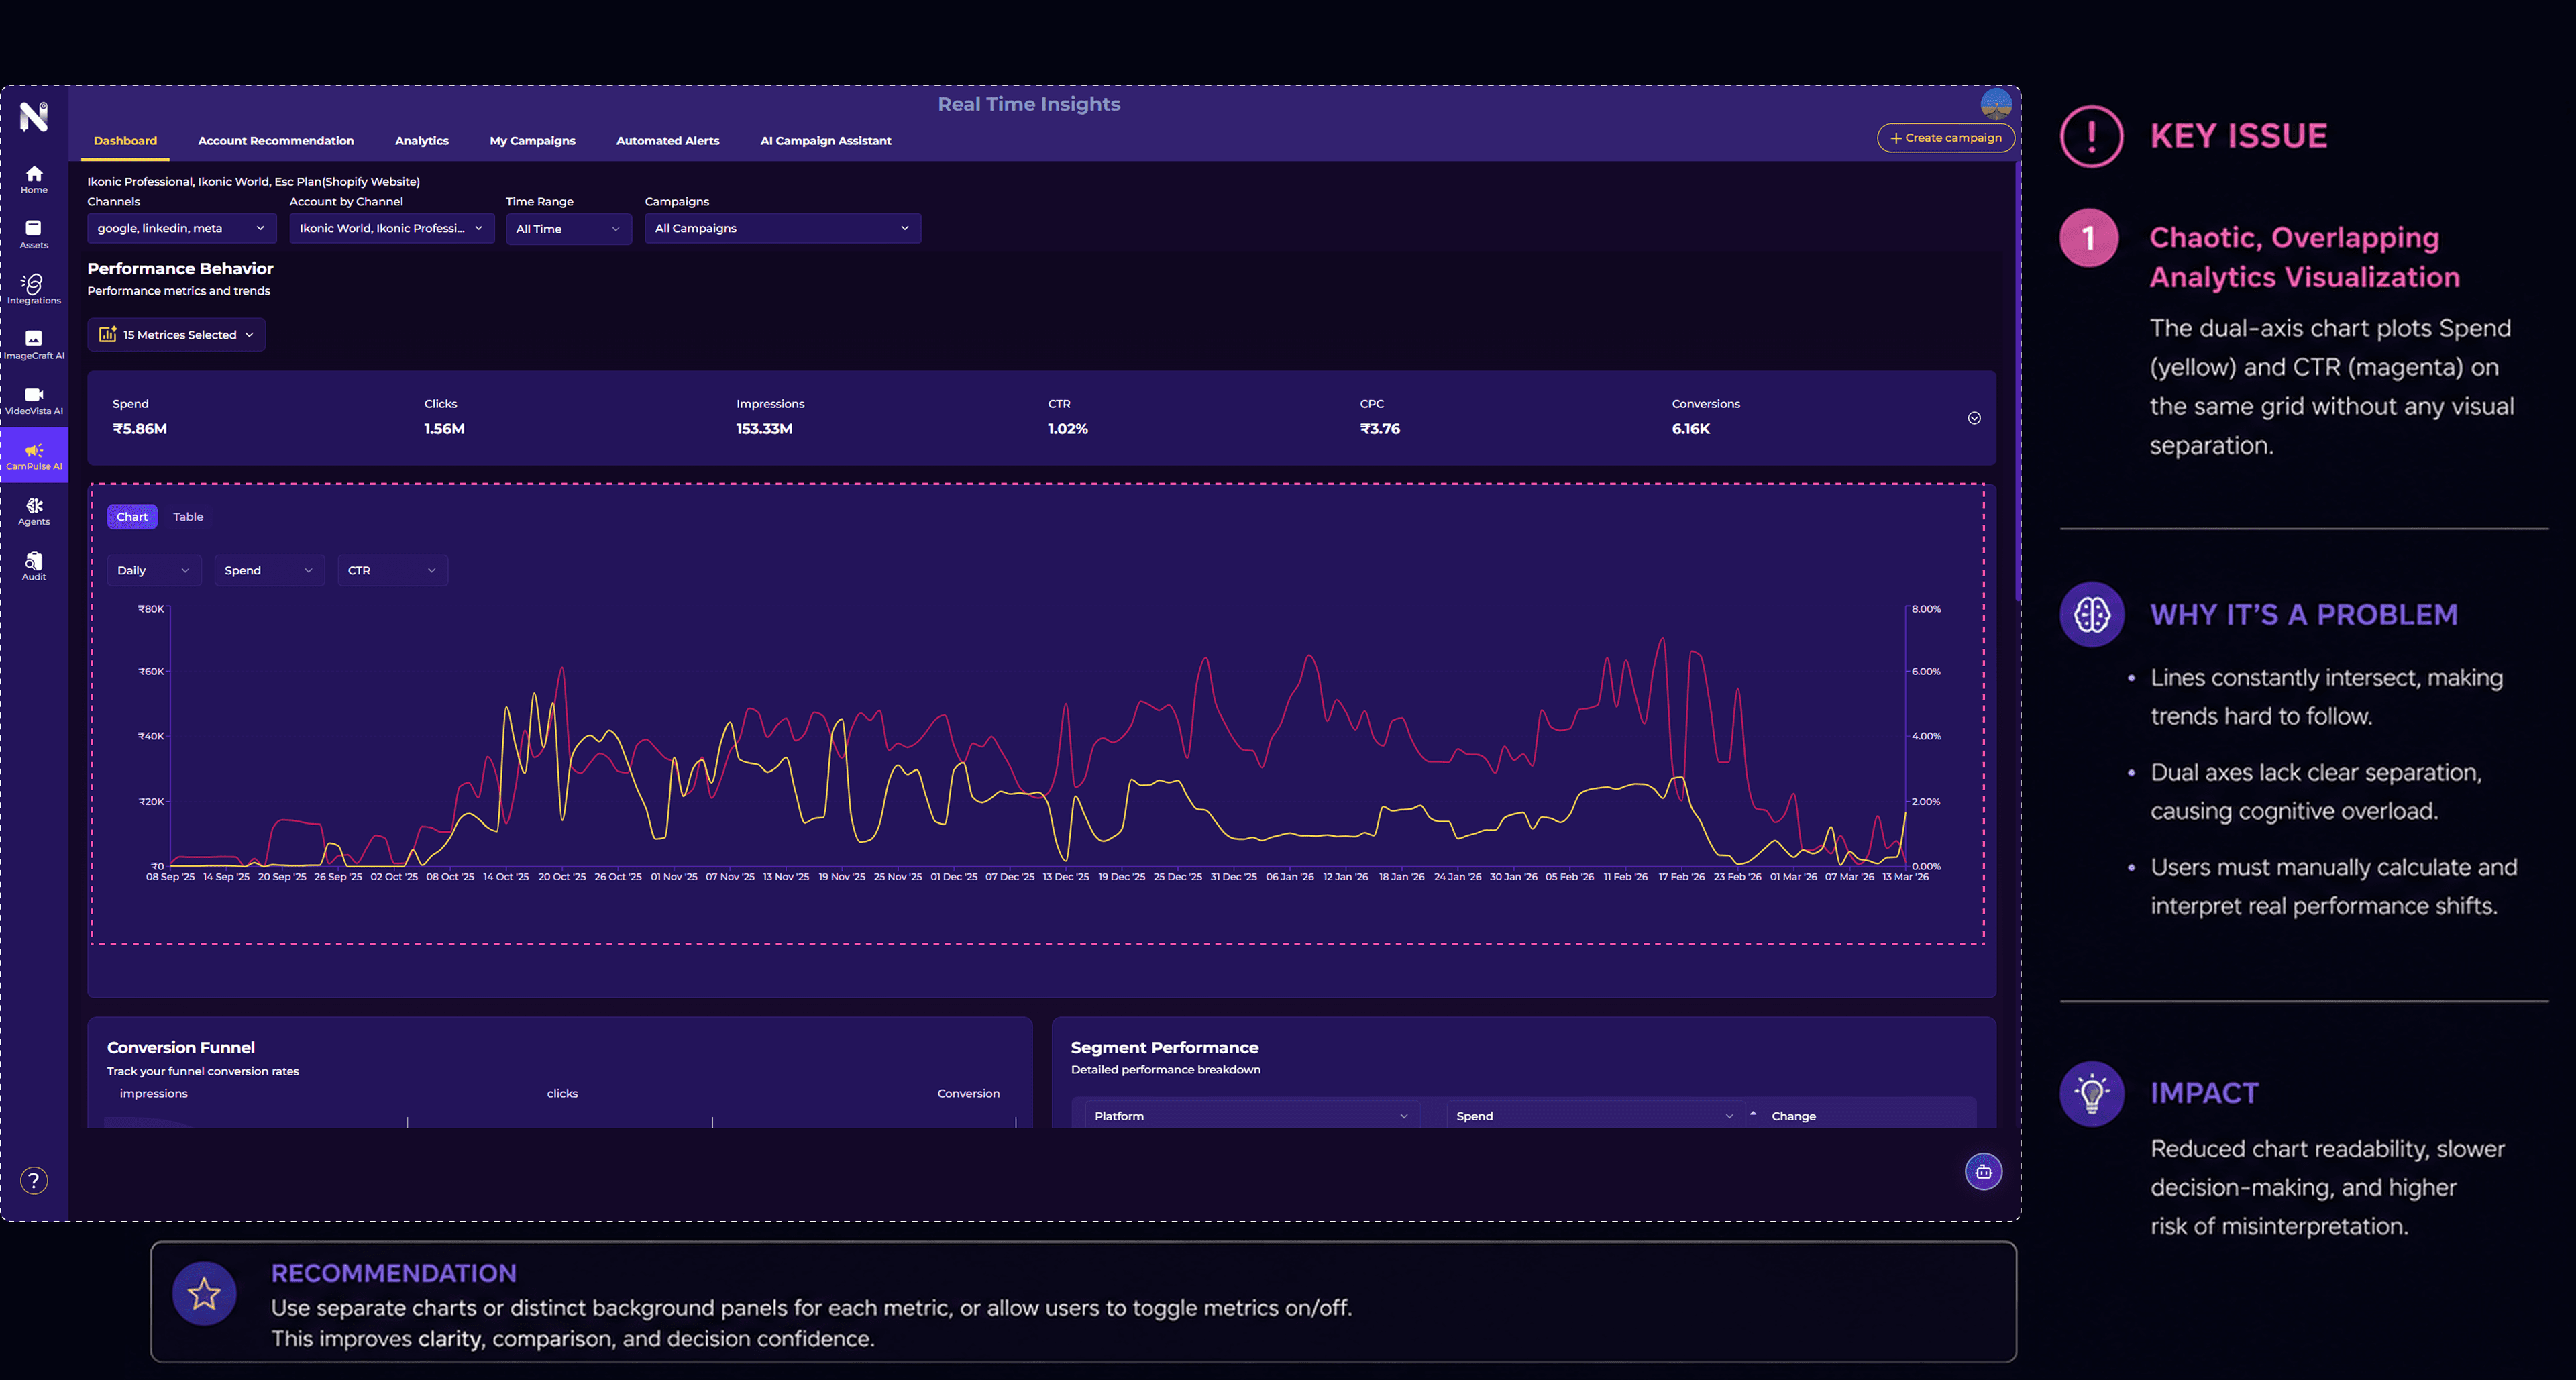The height and width of the screenshot is (1380, 2576).
Task: Open the Platform dropdown in Segment Performance
Action: click(1251, 1115)
